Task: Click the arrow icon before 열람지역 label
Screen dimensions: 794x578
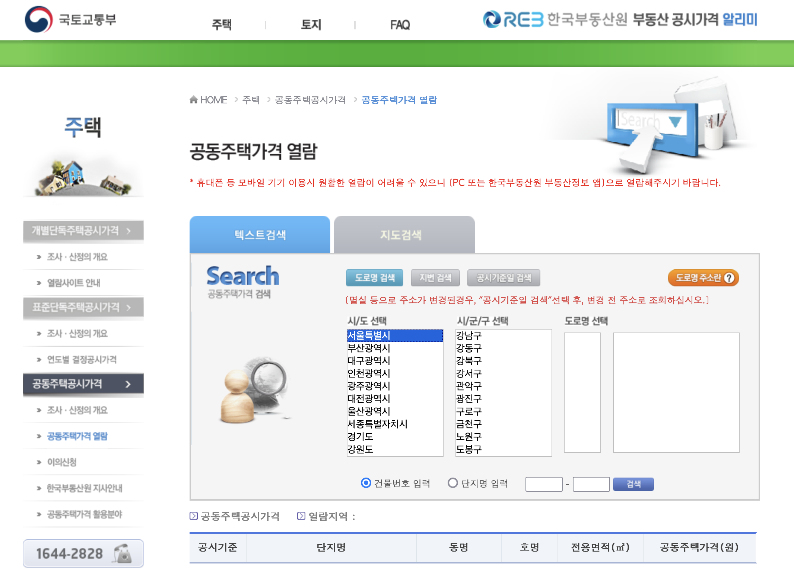Action: tap(301, 516)
